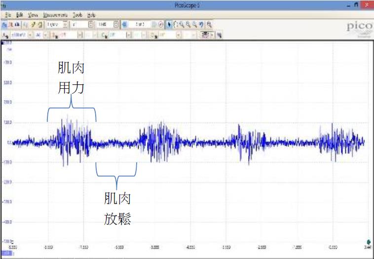Select the zoom-in tool
Viewport: 374px width, 259px height.
point(188,25)
